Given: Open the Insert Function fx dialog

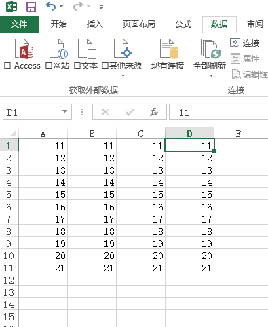Looking at the screenshot, I should (154, 112).
